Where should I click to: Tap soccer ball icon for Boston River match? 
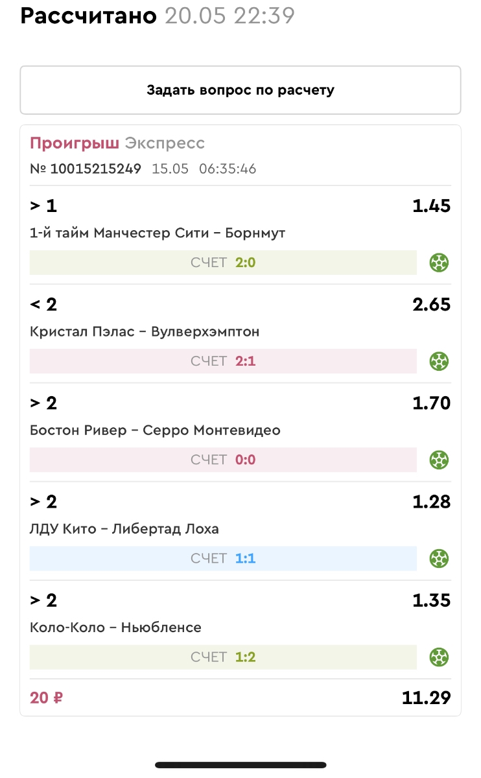pos(440,460)
